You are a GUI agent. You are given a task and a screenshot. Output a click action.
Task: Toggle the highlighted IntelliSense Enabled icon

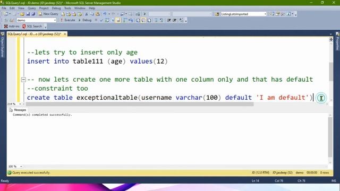point(118,20)
